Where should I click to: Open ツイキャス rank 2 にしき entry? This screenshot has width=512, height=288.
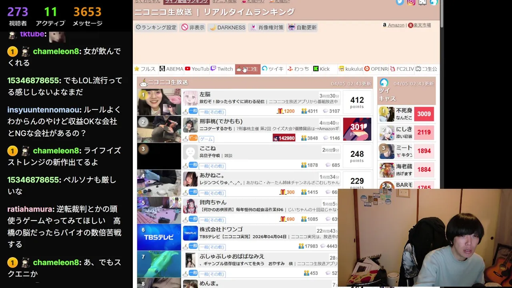pos(407,132)
